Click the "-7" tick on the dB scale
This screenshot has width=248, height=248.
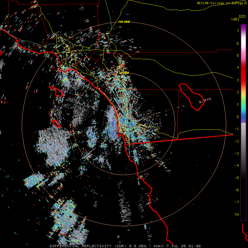(237, 202)
